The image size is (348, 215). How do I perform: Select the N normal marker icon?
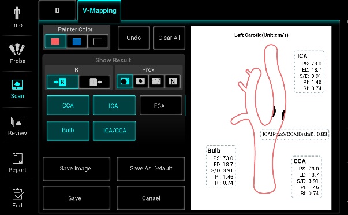tap(173, 81)
